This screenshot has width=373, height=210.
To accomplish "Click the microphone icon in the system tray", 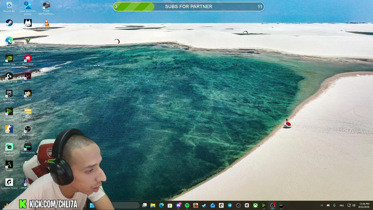I will 334,205.
